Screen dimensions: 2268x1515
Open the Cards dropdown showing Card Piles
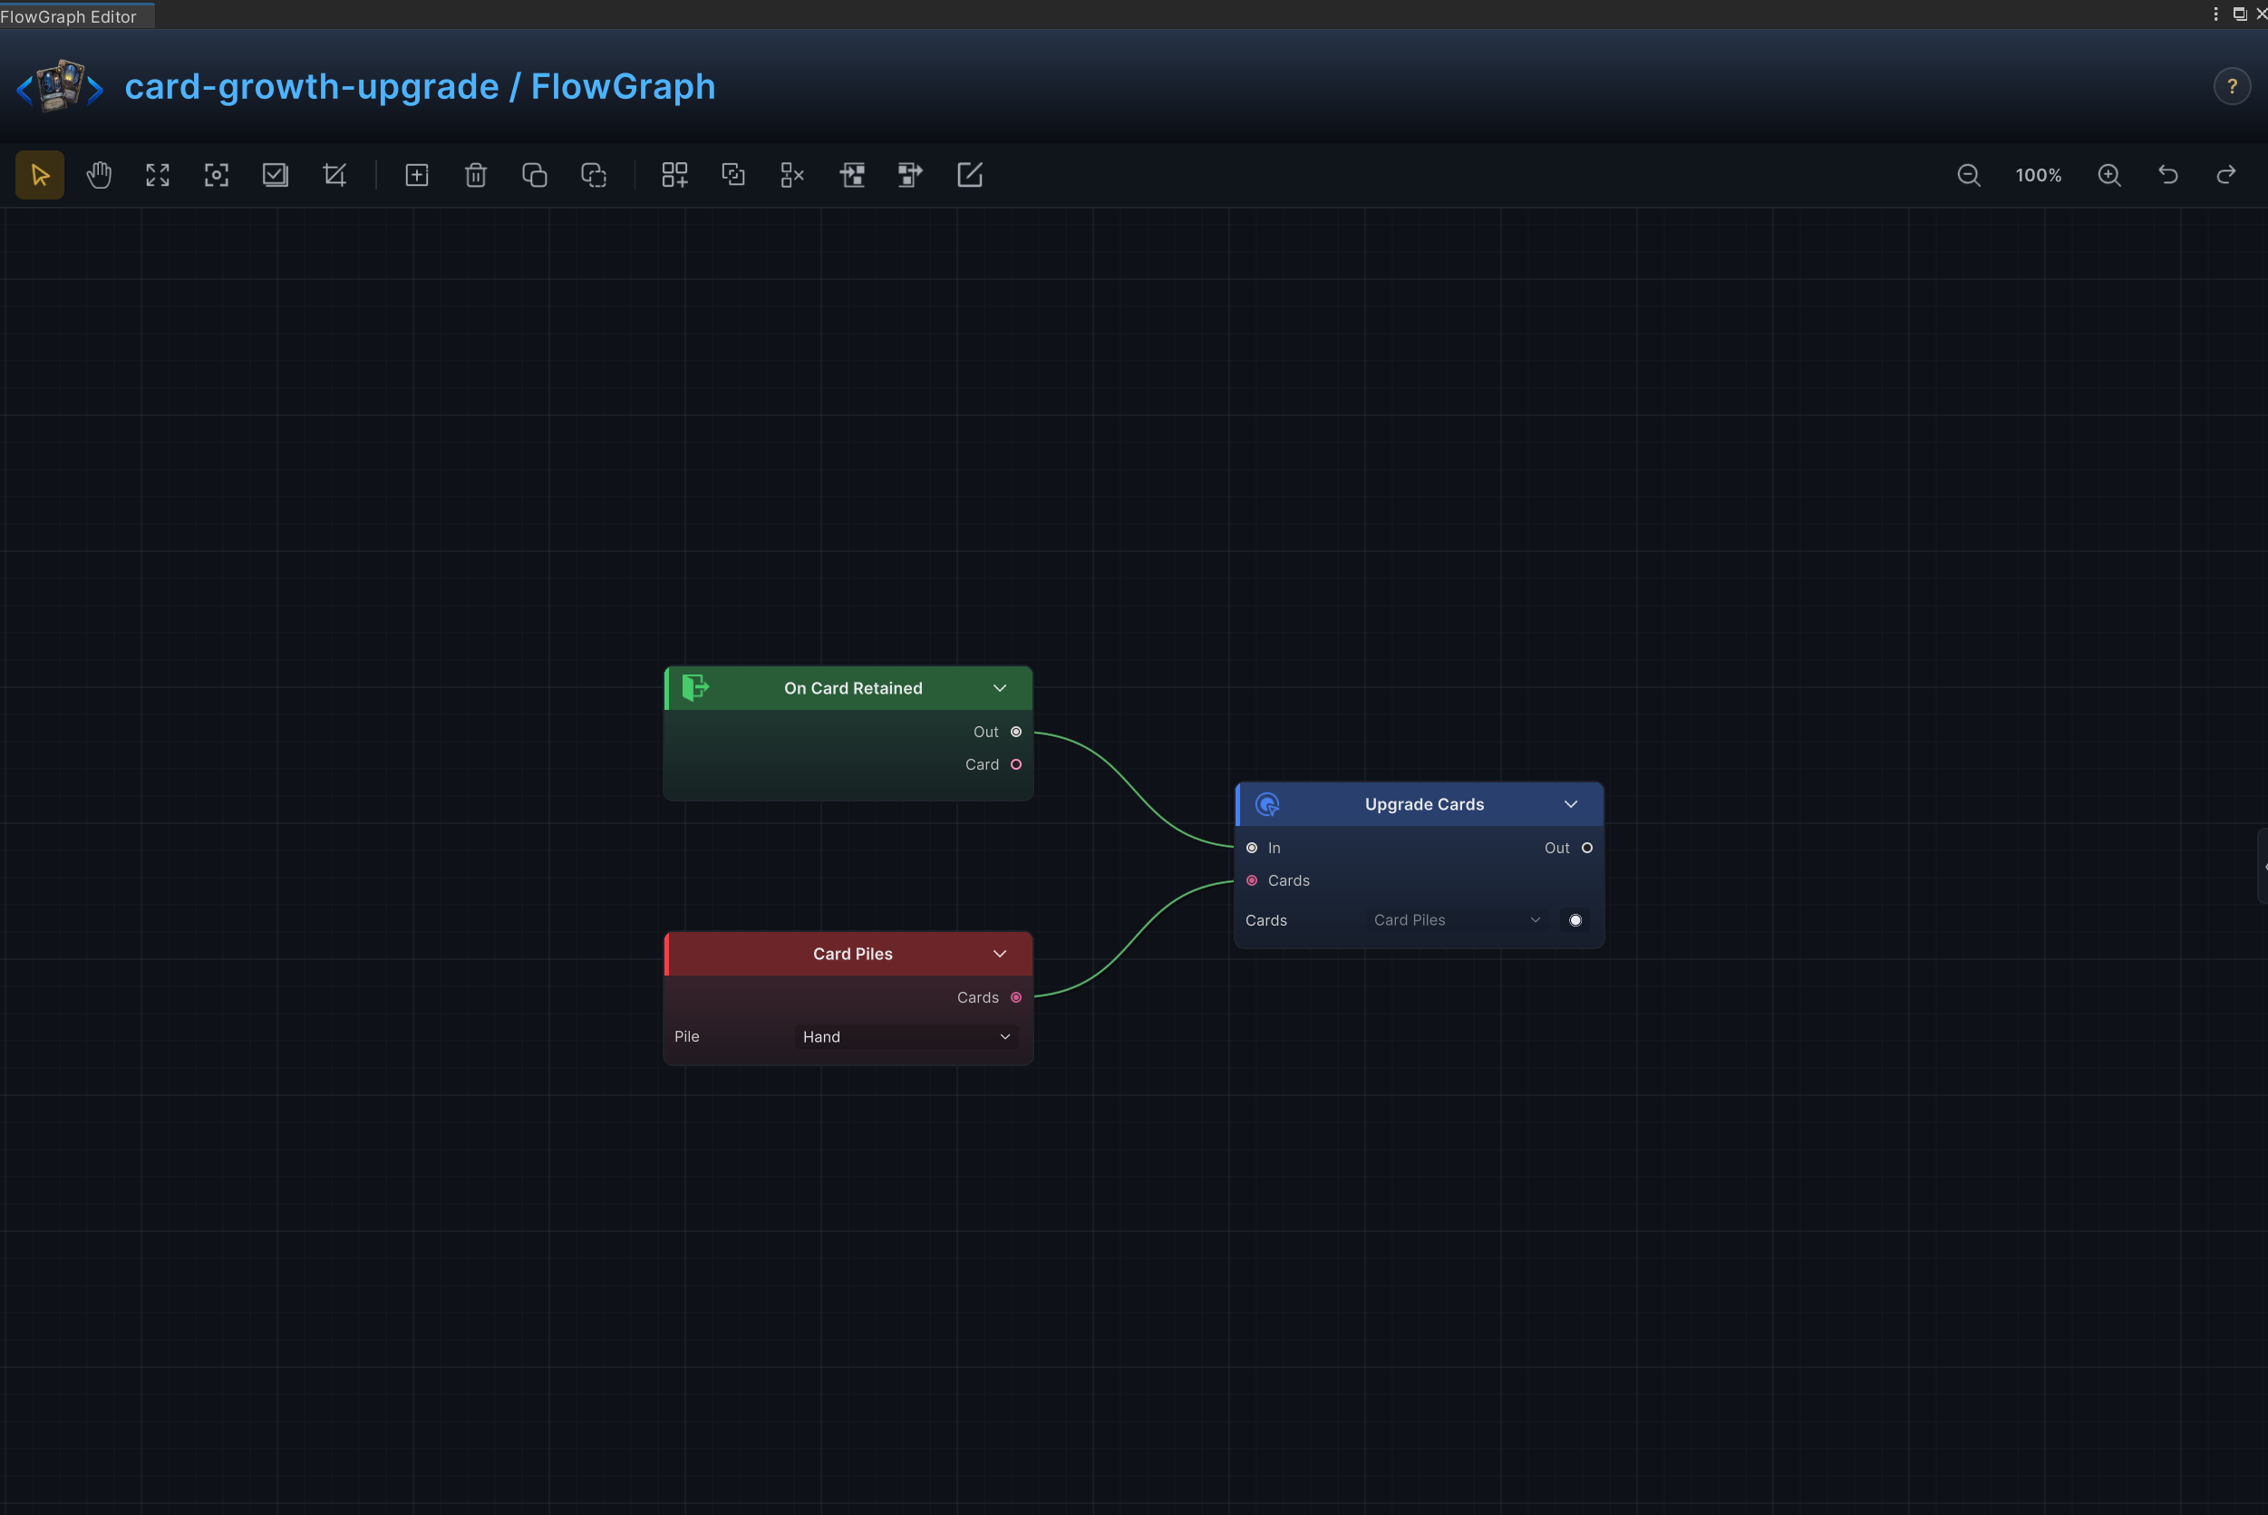(x=1457, y=920)
